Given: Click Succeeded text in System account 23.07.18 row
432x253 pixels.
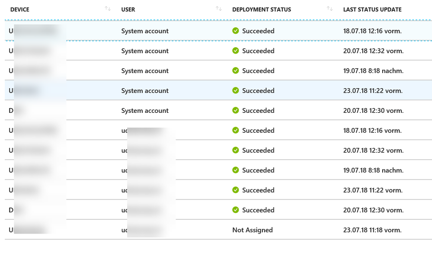Looking at the screenshot, I should 258,90.
